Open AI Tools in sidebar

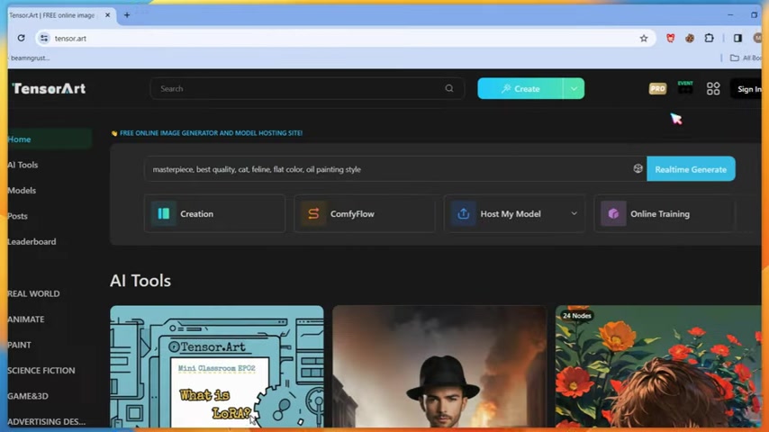tap(23, 165)
